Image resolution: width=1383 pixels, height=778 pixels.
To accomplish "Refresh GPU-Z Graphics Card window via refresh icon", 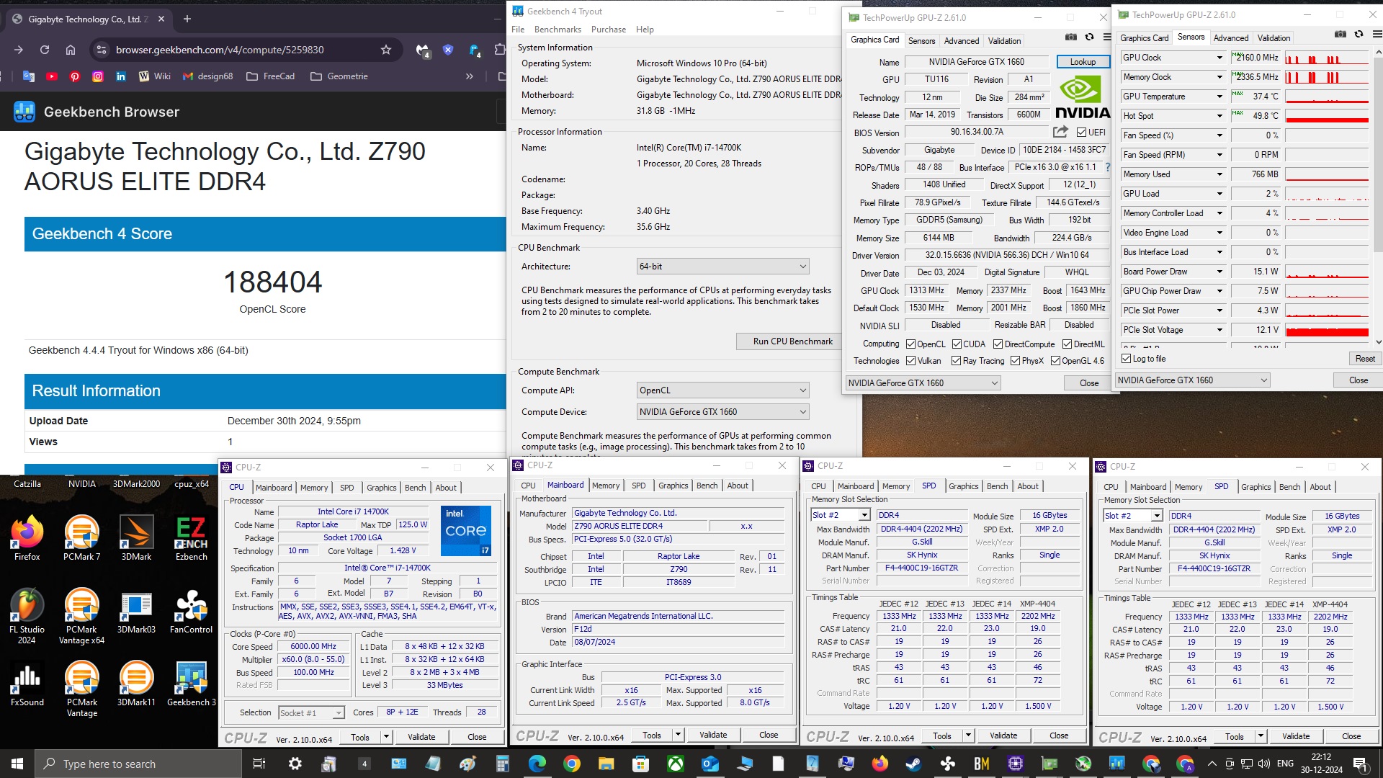I will [1089, 37].
